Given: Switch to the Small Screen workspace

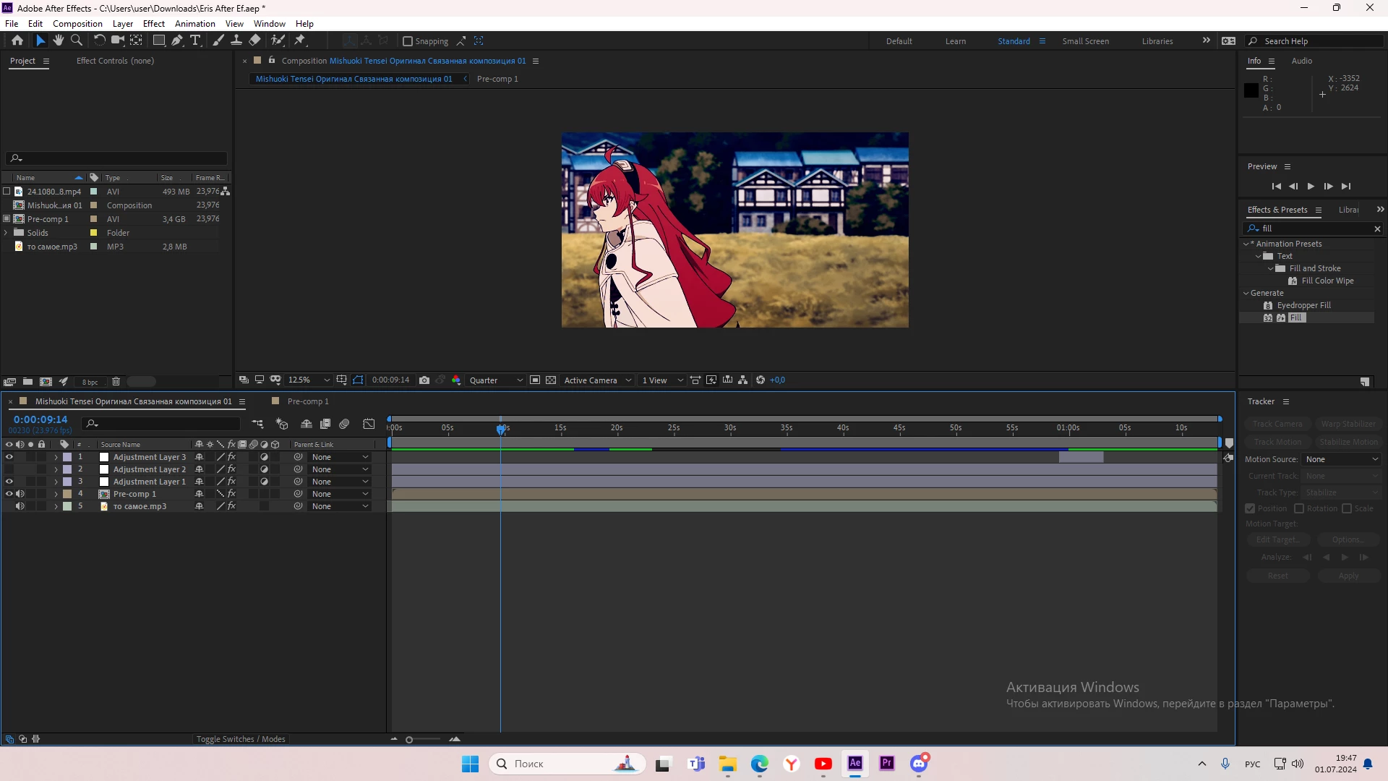Looking at the screenshot, I should [1085, 41].
